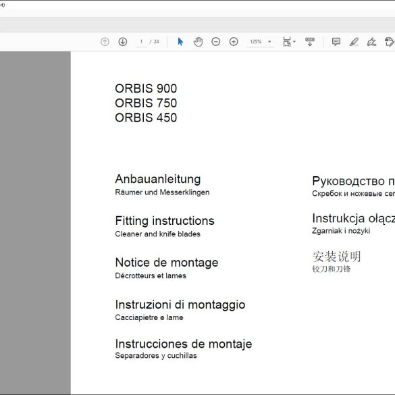Click the 125% zoom value field
The height and width of the screenshot is (395, 395).
click(x=256, y=42)
